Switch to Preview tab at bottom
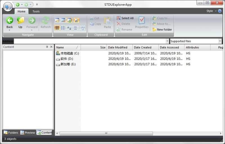This screenshot has height=144, width=225. pyautogui.click(x=28, y=132)
